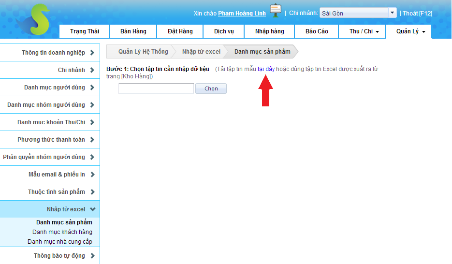Switch to the Bán Hàng tab
452x264 pixels.
[133, 31]
